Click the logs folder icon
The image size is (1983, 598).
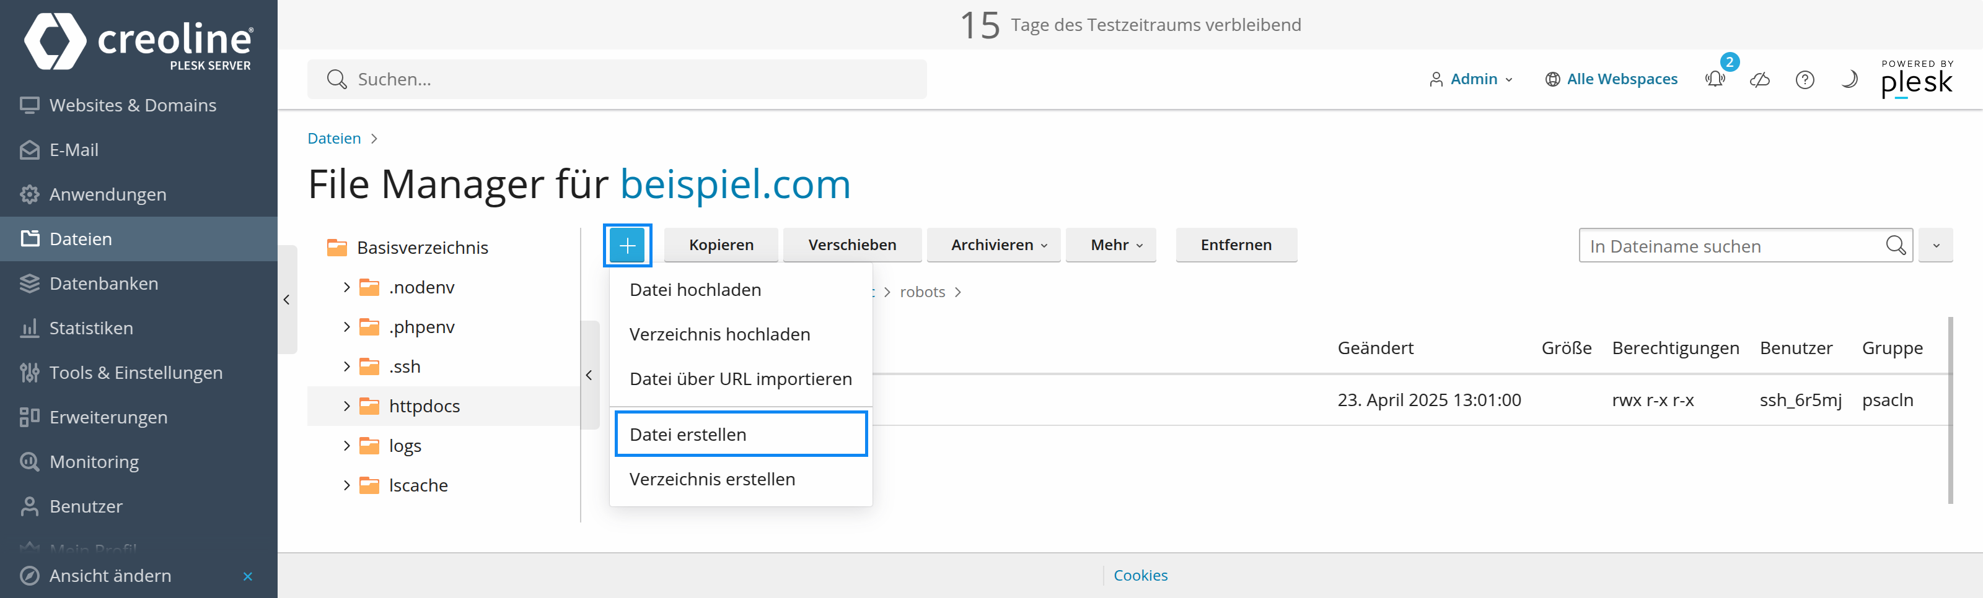pos(369,446)
